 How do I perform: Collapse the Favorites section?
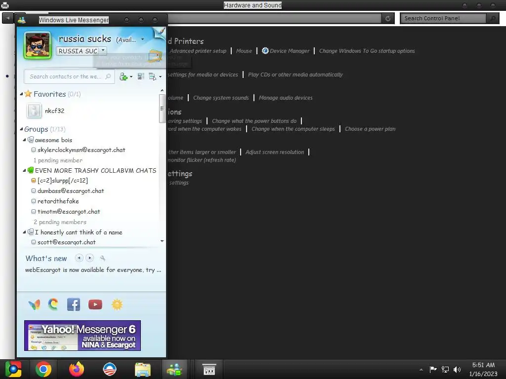click(21, 94)
